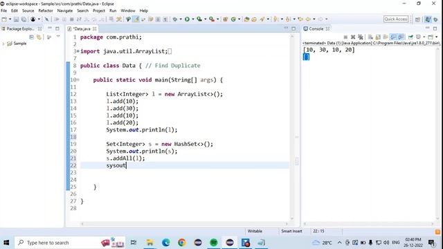
Task: Select the Package Explorer tab
Action: pyautogui.click(x=20, y=29)
